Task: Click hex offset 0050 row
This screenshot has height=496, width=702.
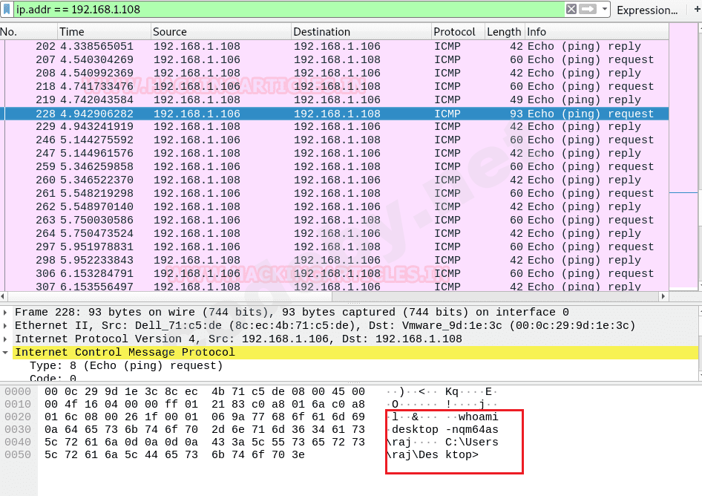Action: point(174,454)
